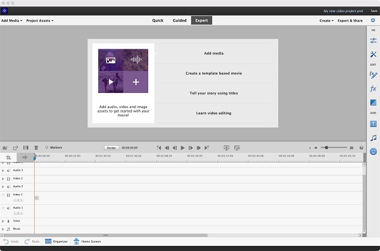This screenshot has height=251, width=380.
Task: Click the Undo button
Action: click(x=11, y=242)
